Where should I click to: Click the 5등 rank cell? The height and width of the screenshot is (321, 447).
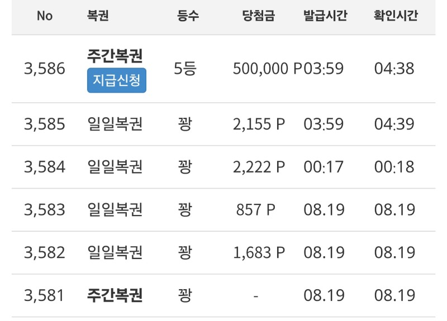[x=185, y=69]
